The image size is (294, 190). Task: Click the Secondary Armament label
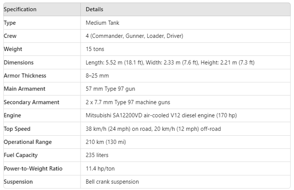(32, 102)
